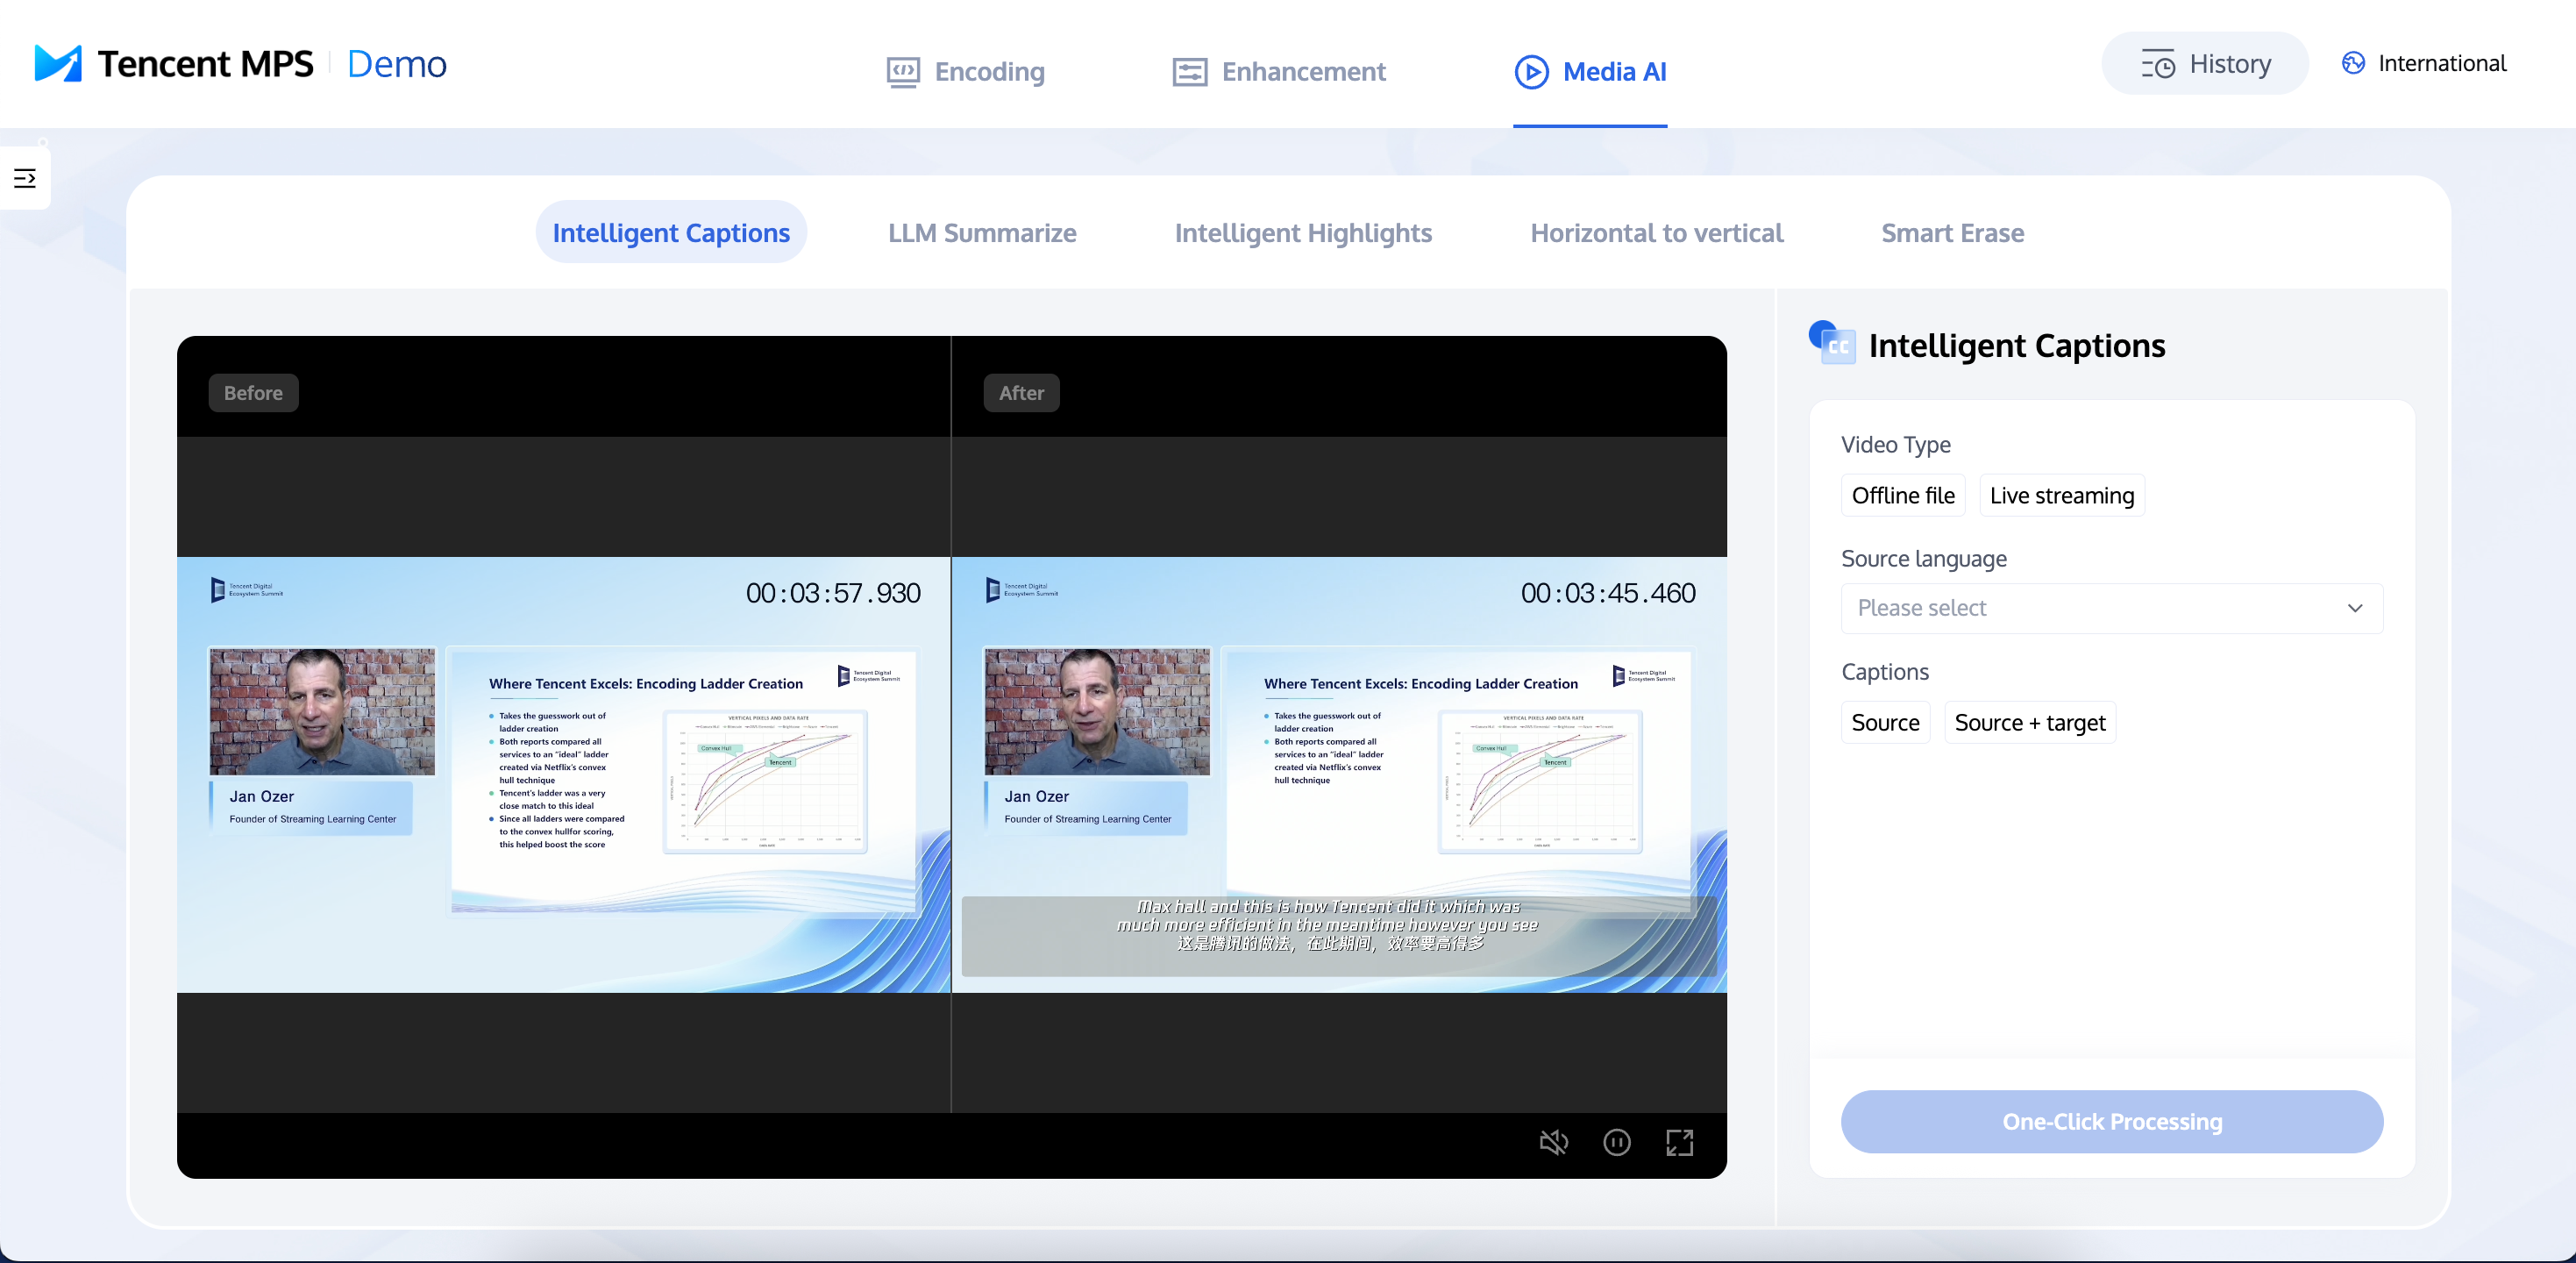Click the One-Click Processing button
2576x1263 pixels.
(x=2111, y=1122)
